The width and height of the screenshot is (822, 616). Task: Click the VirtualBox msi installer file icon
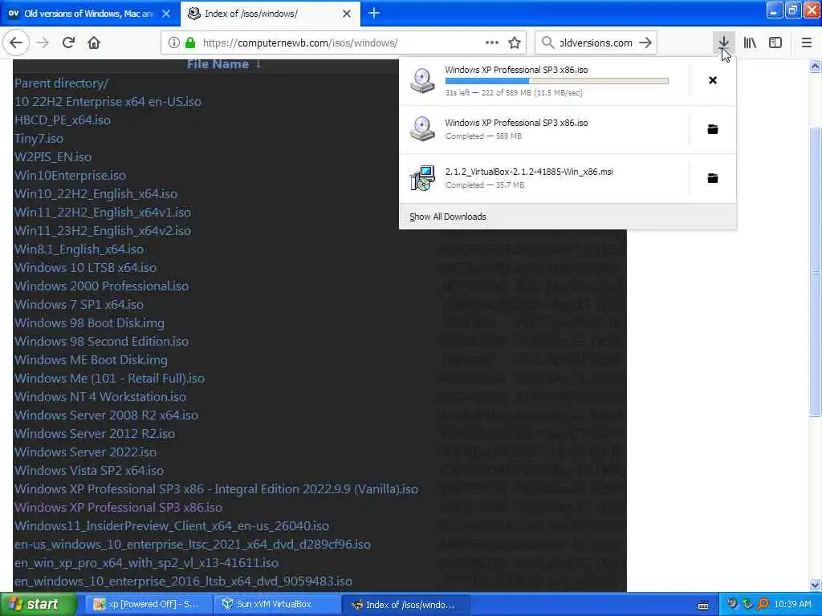pos(422,178)
